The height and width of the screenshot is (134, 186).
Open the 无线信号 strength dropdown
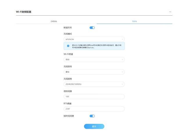pyautogui.click(x=94, y=72)
